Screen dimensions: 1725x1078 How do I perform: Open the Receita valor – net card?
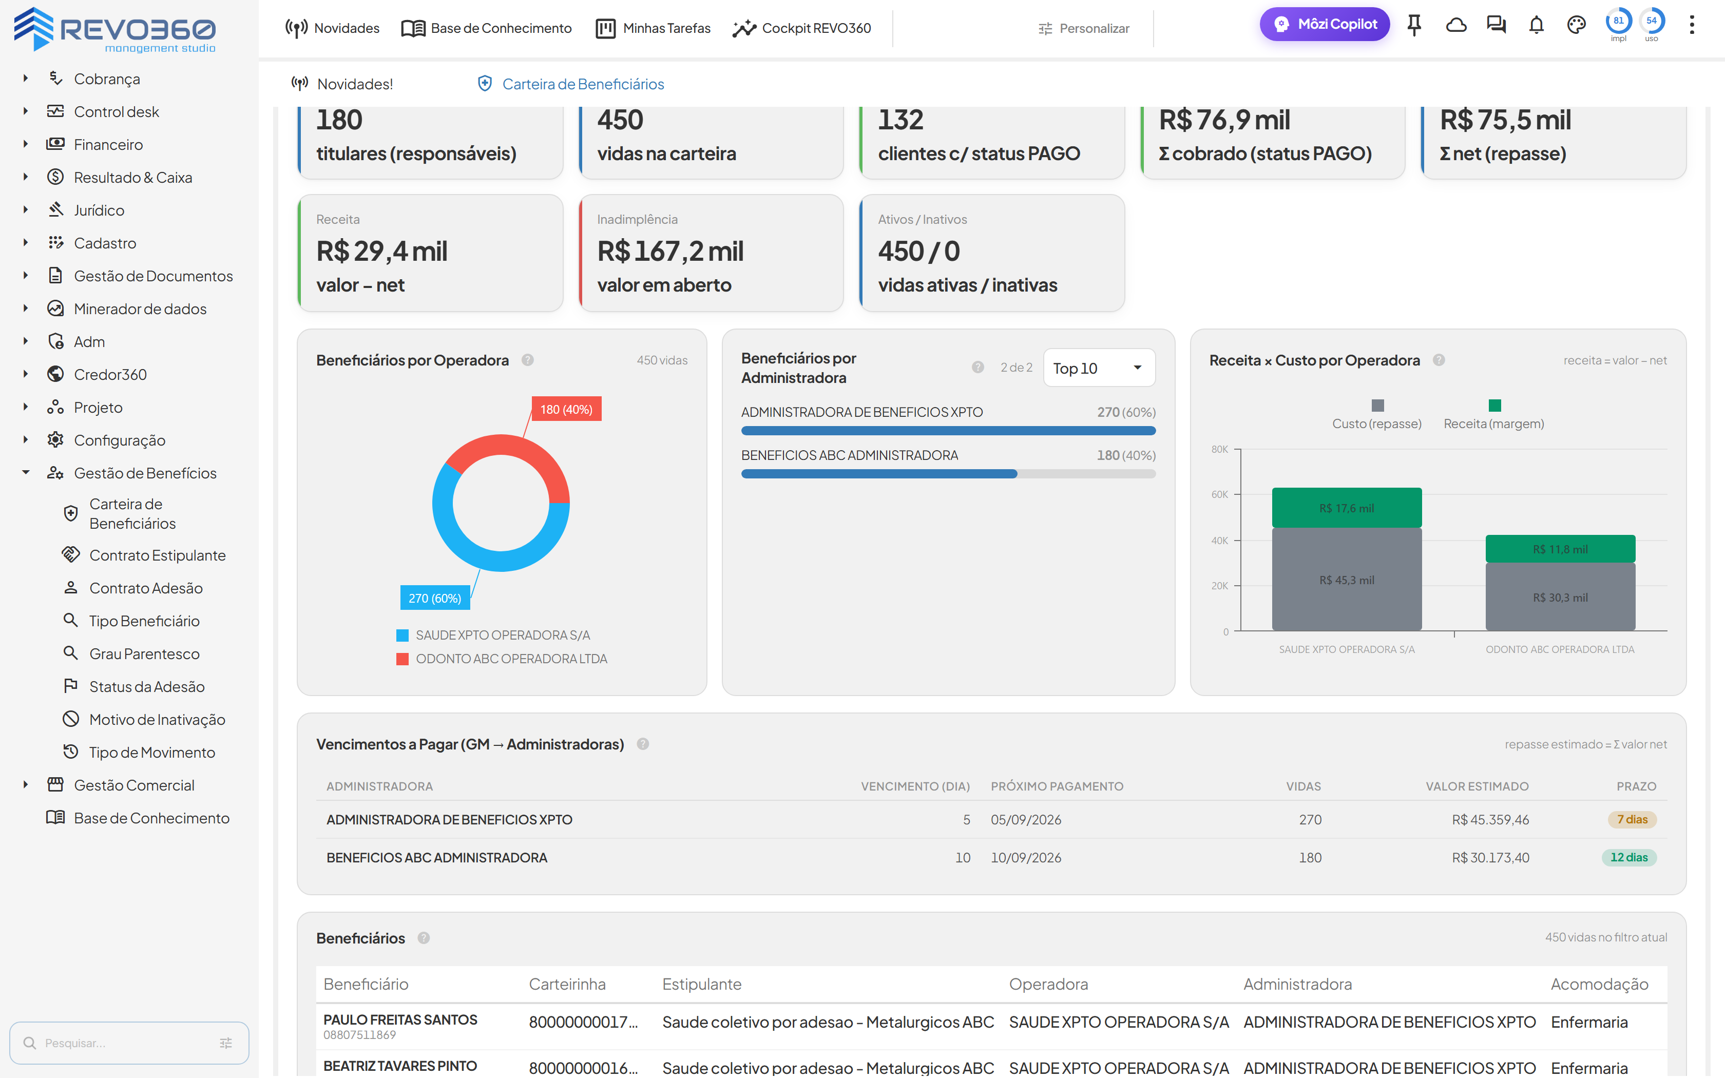431,253
